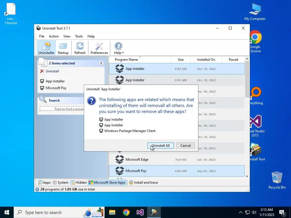Select App Installer in the selected items panel
Image resolution: width=291 pixels, height=218 pixels.
[52, 81]
